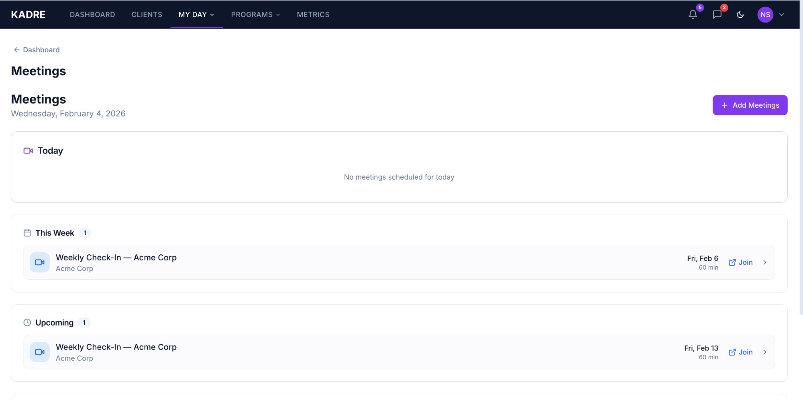
Task: Click the video icon of Upcoming meeting
Action: [40, 352]
